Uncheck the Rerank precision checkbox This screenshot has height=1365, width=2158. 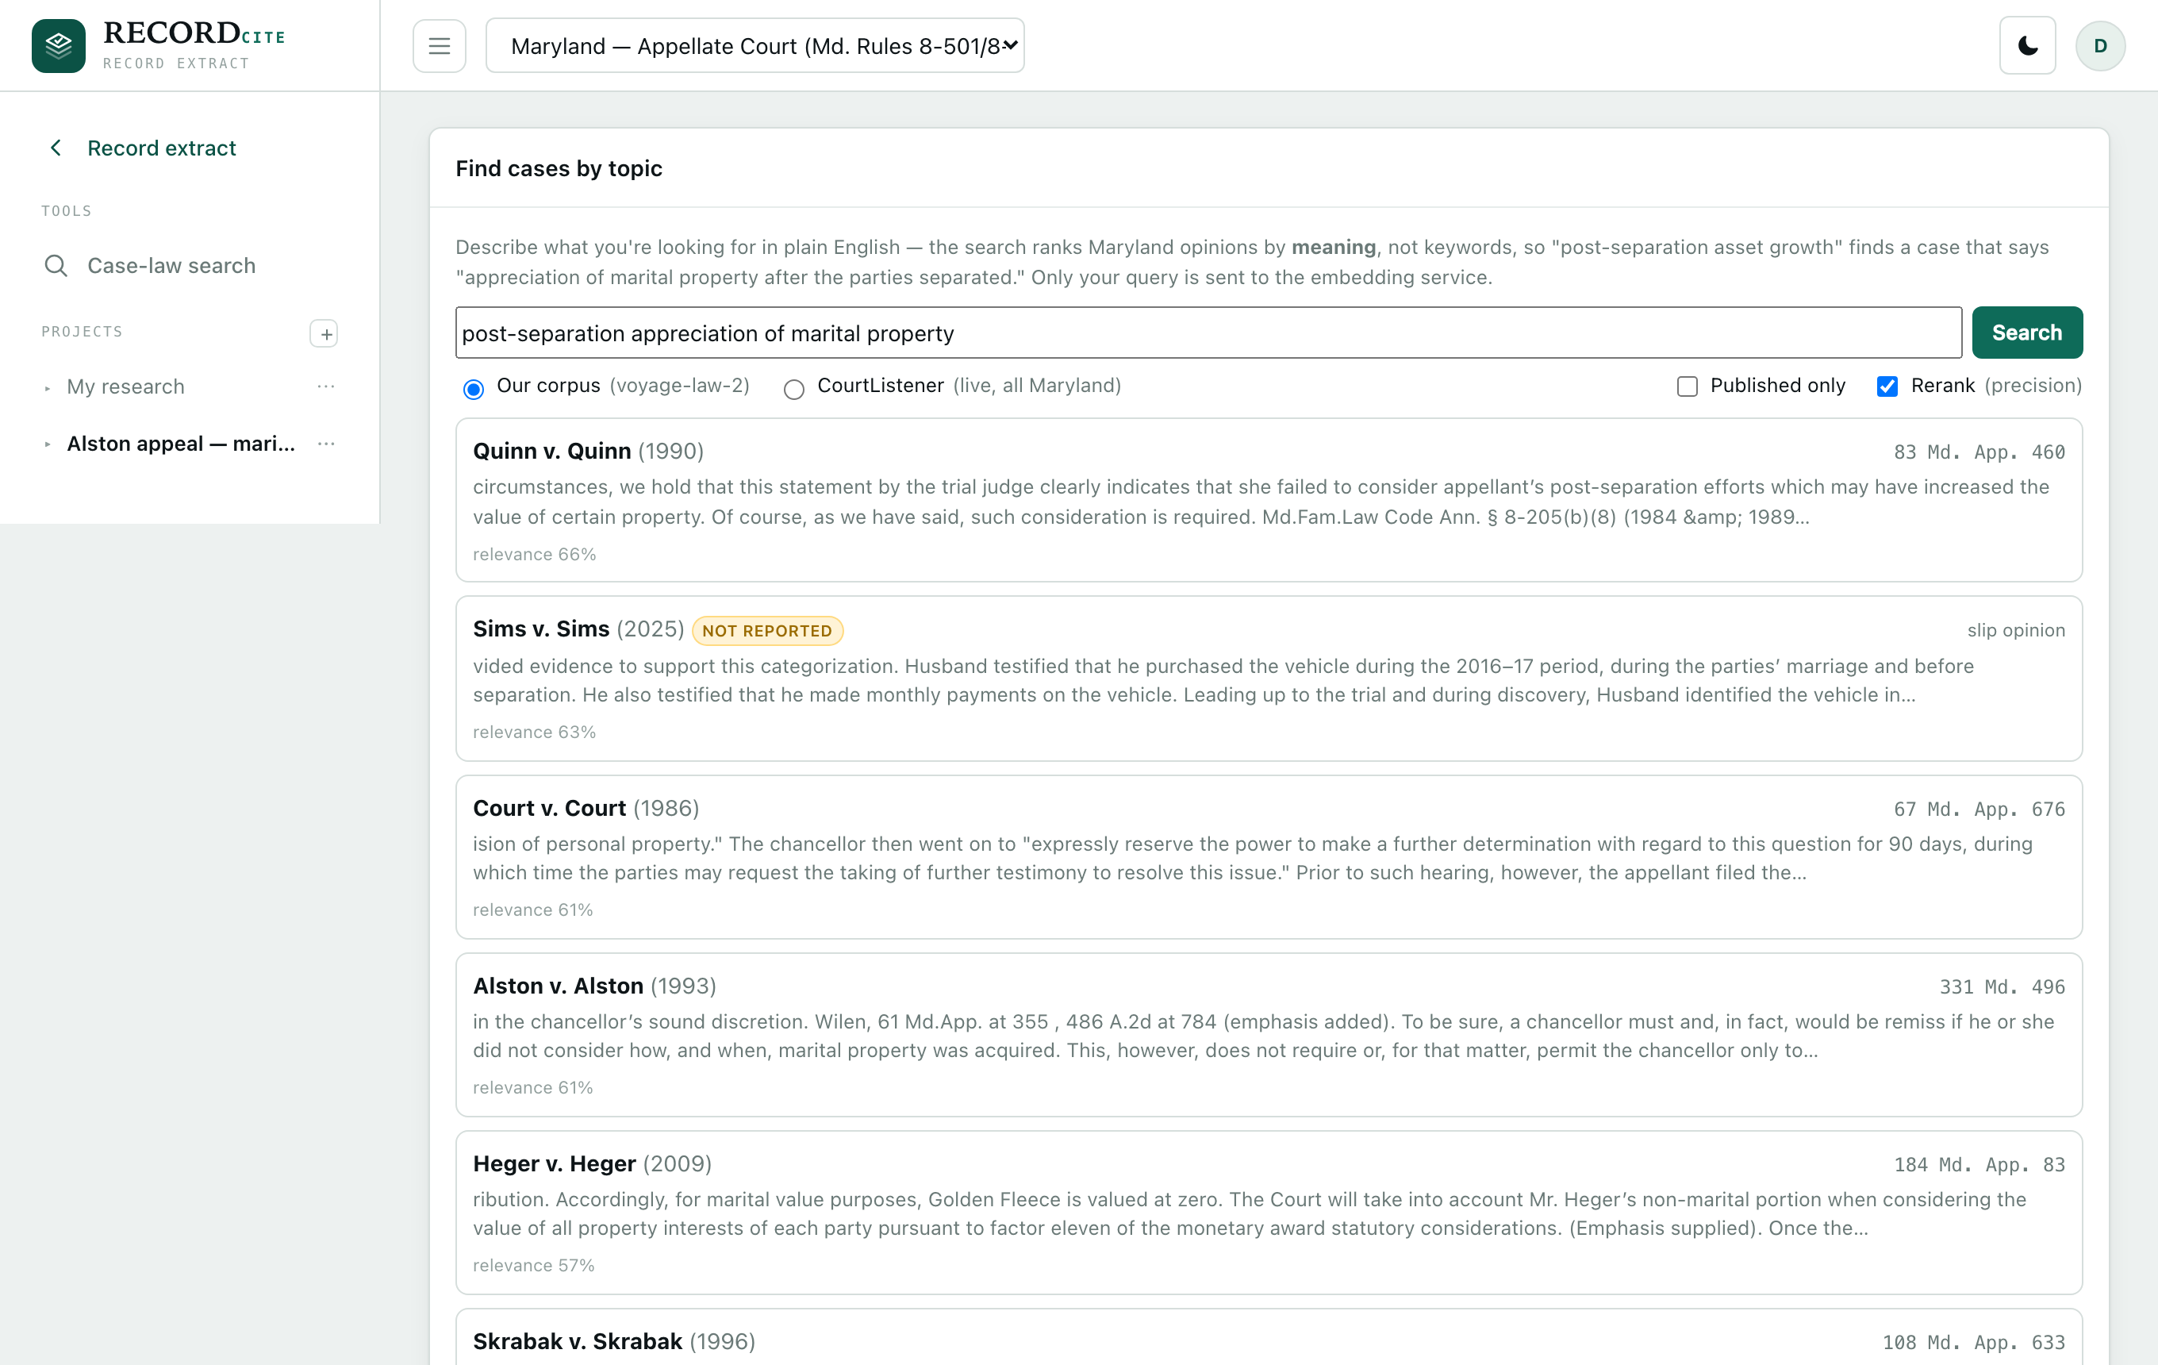pyautogui.click(x=1887, y=386)
